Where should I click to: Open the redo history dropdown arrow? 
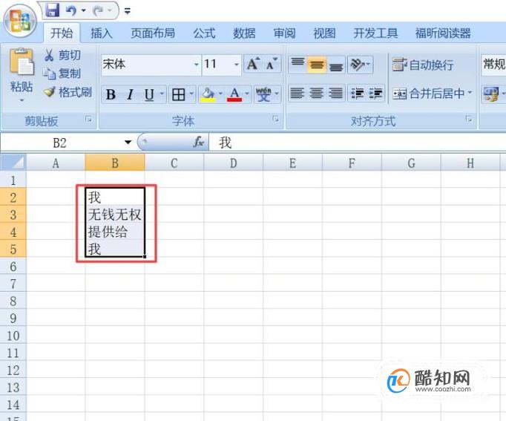[110, 11]
